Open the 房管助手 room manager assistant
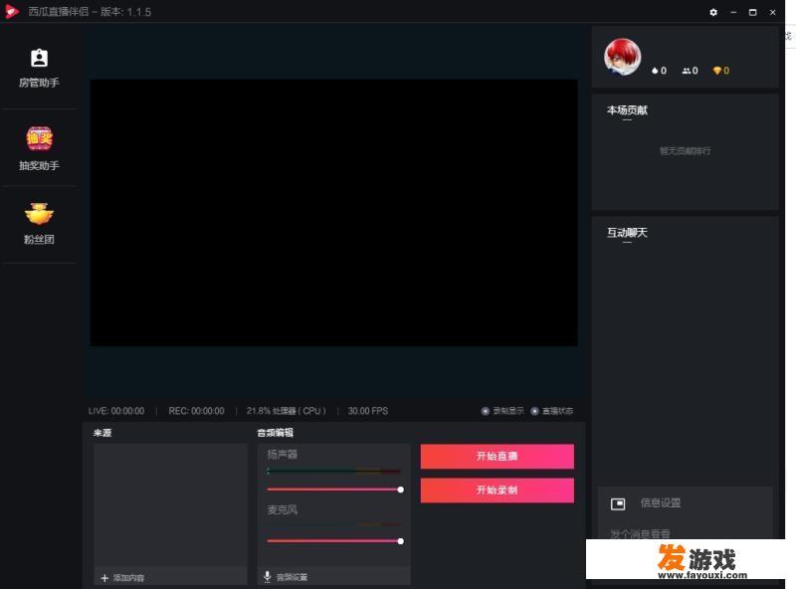This screenshot has height=589, width=796. point(39,69)
